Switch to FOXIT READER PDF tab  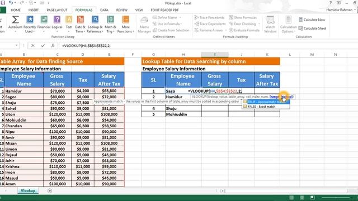(x=164, y=10)
